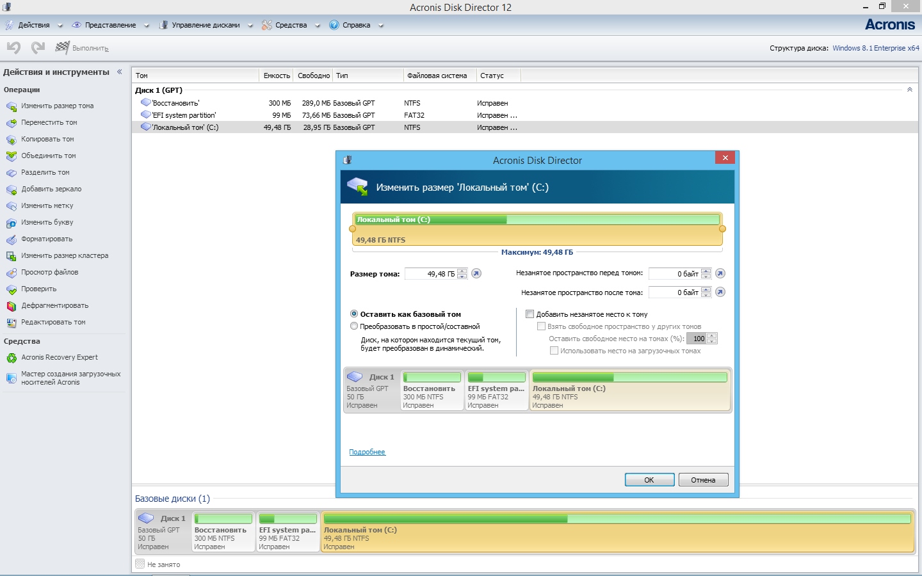Enable Добавить незанятое место к тому
The height and width of the screenshot is (576, 922).
(530, 314)
